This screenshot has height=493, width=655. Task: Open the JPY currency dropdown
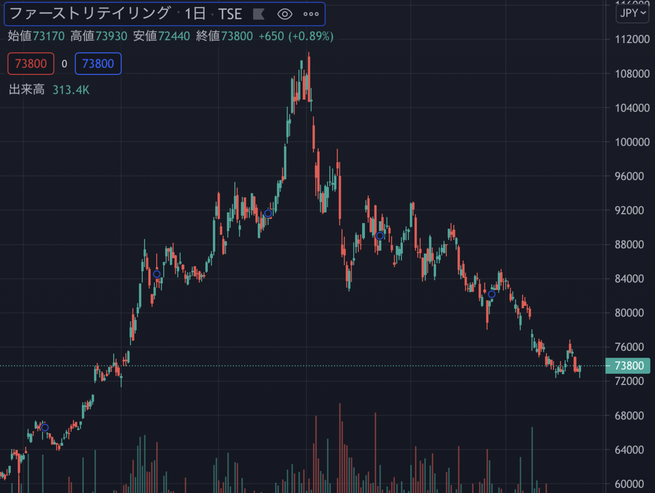[x=632, y=13]
